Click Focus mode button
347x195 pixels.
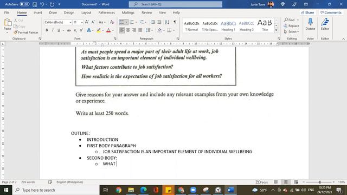pos(262,182)
